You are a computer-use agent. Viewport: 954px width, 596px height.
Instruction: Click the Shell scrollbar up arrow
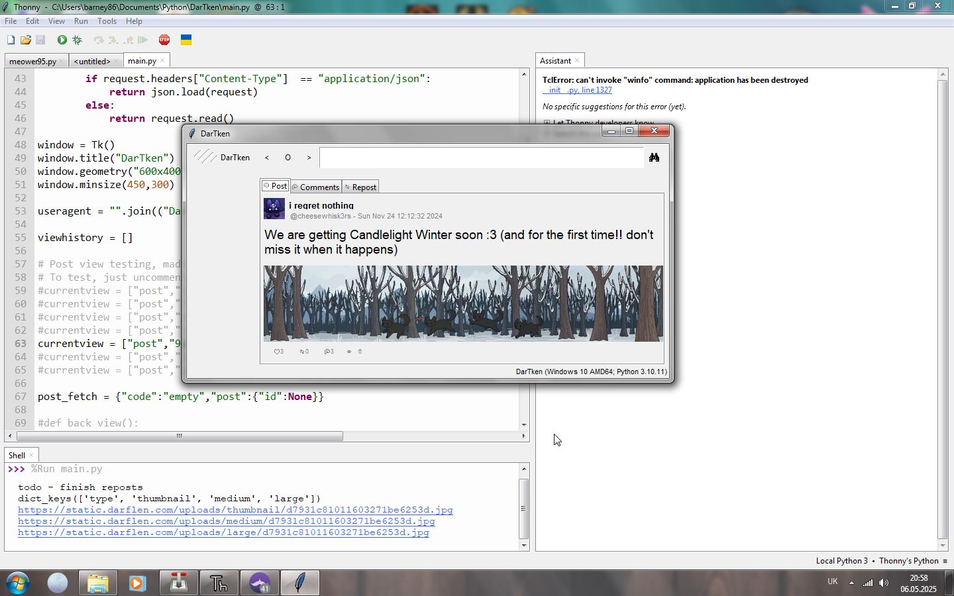point(524,469)
